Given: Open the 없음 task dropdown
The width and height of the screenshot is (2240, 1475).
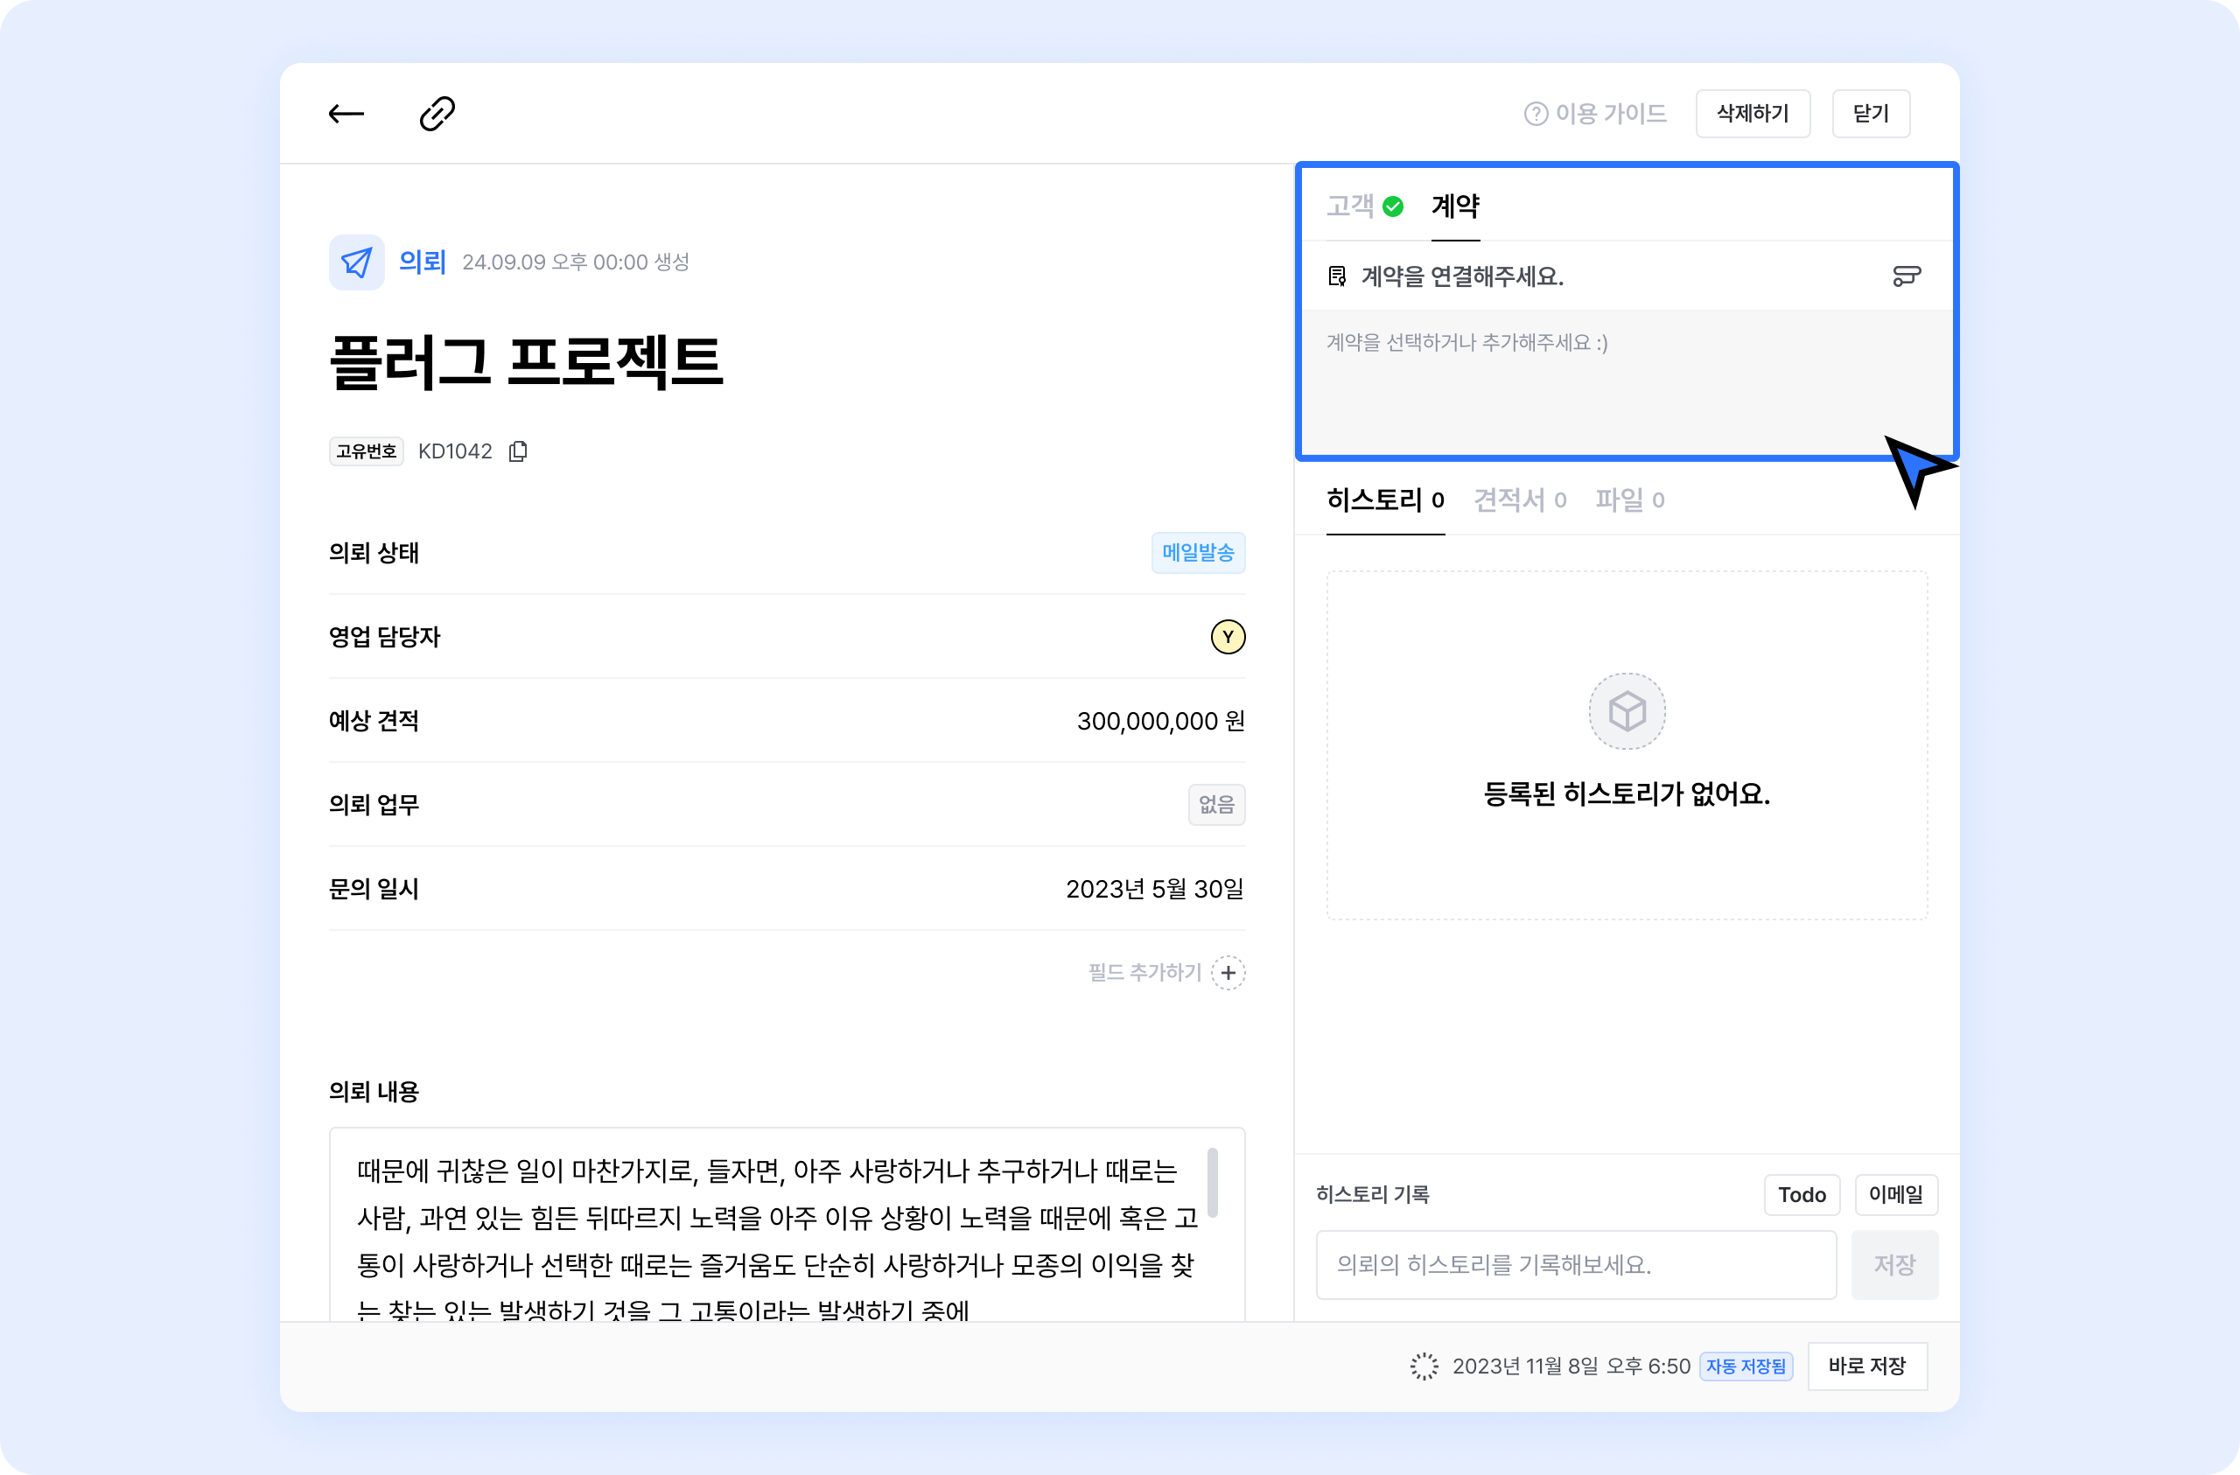Looking at the screenshot, I should click(1216, 805).
